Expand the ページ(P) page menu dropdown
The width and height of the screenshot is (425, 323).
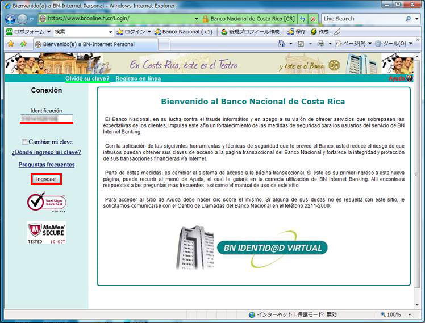pos(357,44)
